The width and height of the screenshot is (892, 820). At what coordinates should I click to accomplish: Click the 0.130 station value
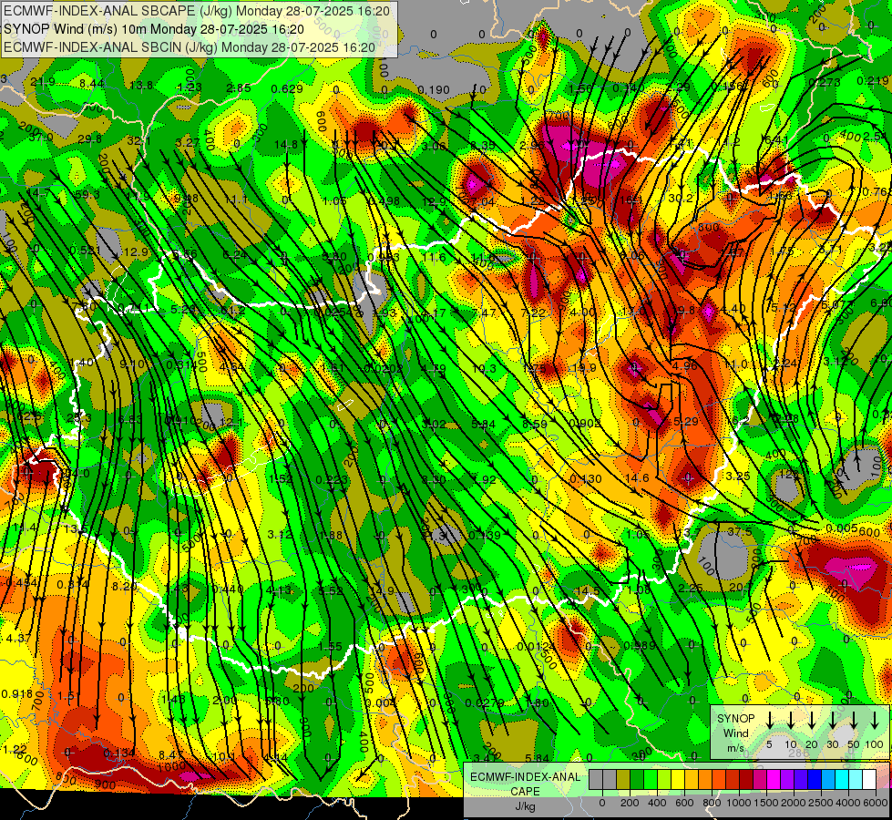[x=585, y=479]
